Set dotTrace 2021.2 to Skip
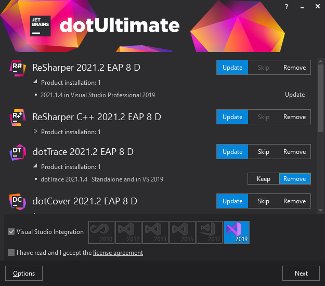 click(x=264, y=152)
